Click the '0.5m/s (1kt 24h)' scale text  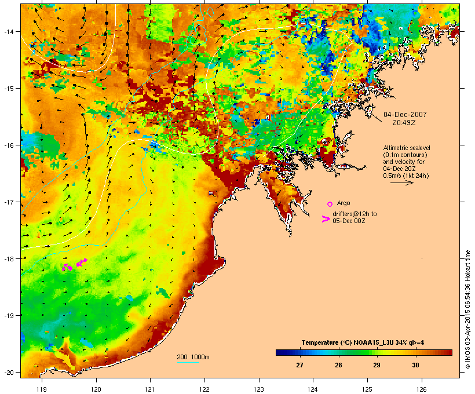pyautogui.click(x=406, y=176)
